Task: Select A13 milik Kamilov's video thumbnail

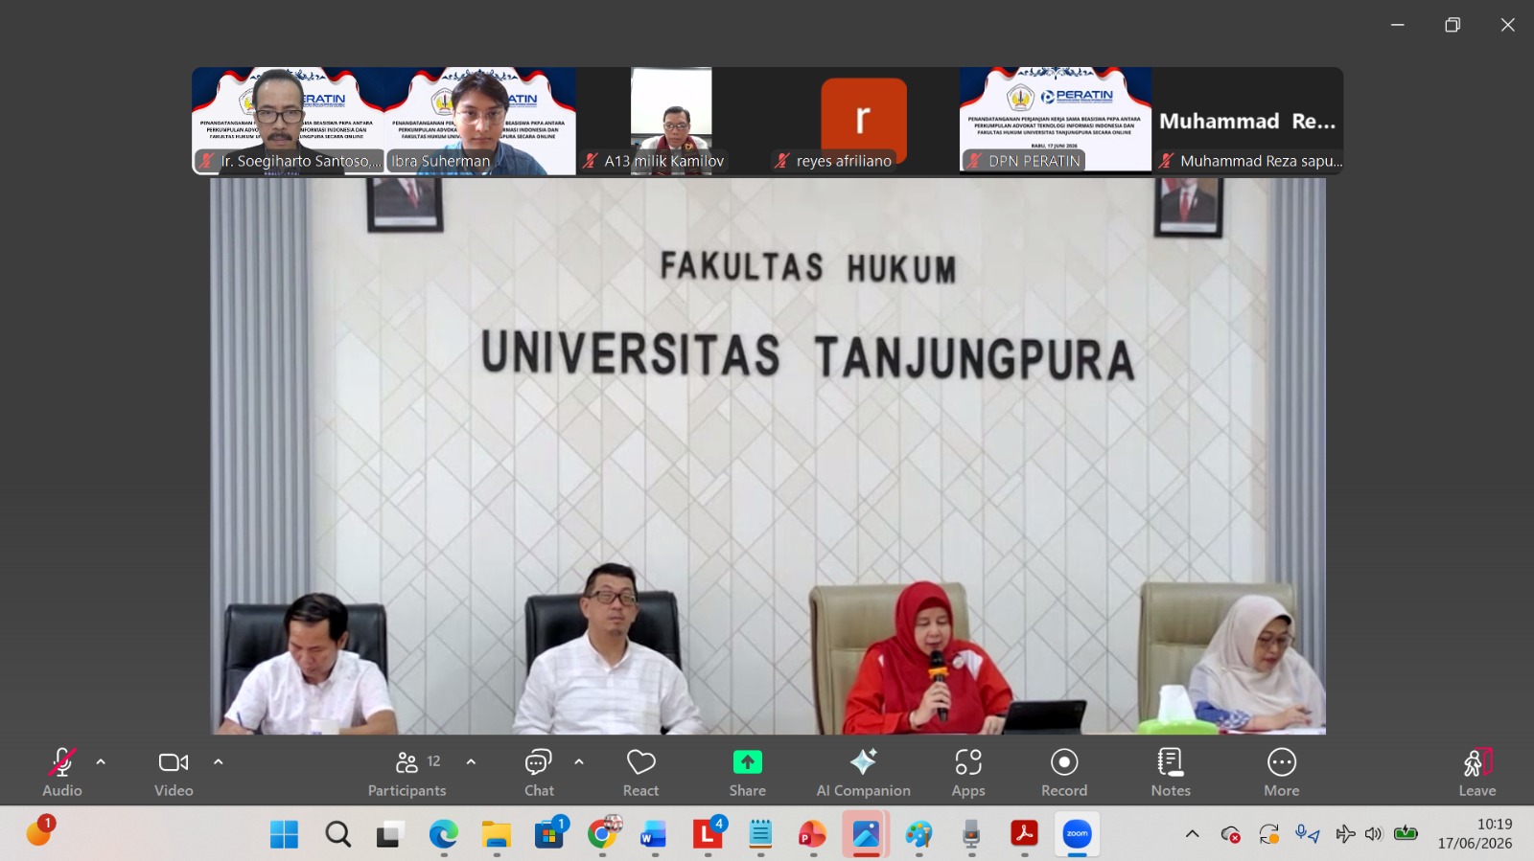Action: (x=671, y=121)
